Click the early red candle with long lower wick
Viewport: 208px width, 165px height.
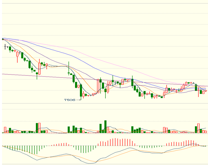(17, 57)
